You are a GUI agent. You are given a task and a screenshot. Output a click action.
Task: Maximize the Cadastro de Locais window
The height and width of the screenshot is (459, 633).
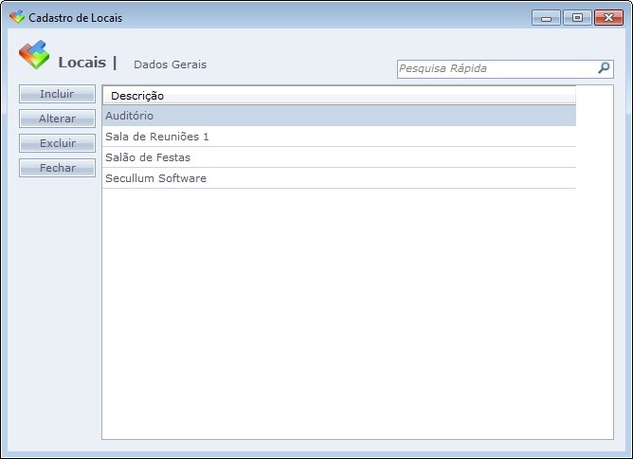tap(576, 18)
